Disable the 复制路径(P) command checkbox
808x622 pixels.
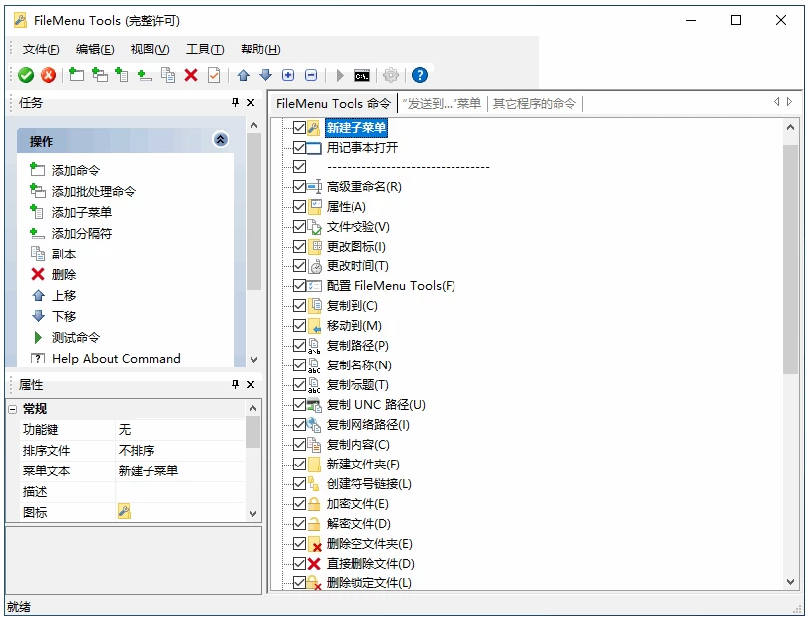pos(300,346)
